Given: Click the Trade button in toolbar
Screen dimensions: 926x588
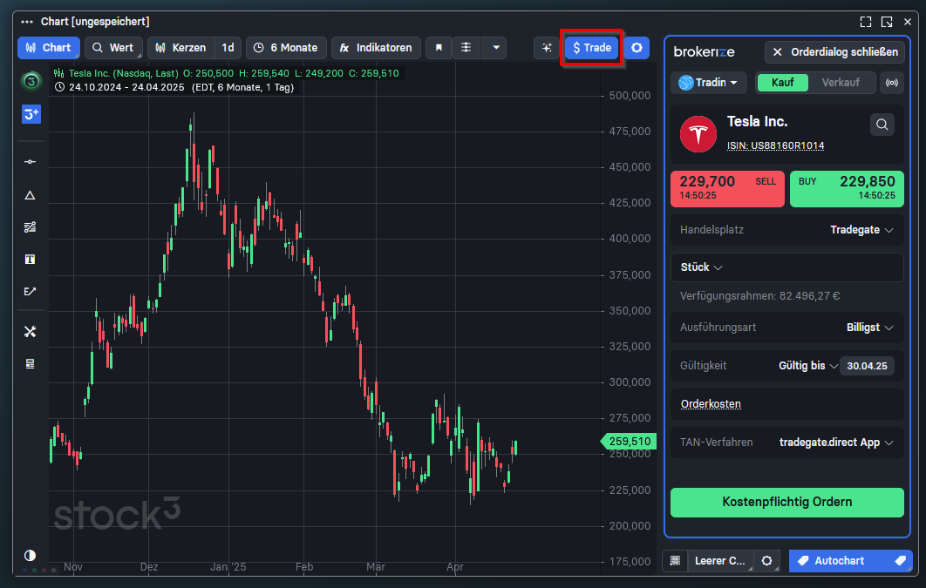Looking at the screenshot, I should tap(591, 48).
